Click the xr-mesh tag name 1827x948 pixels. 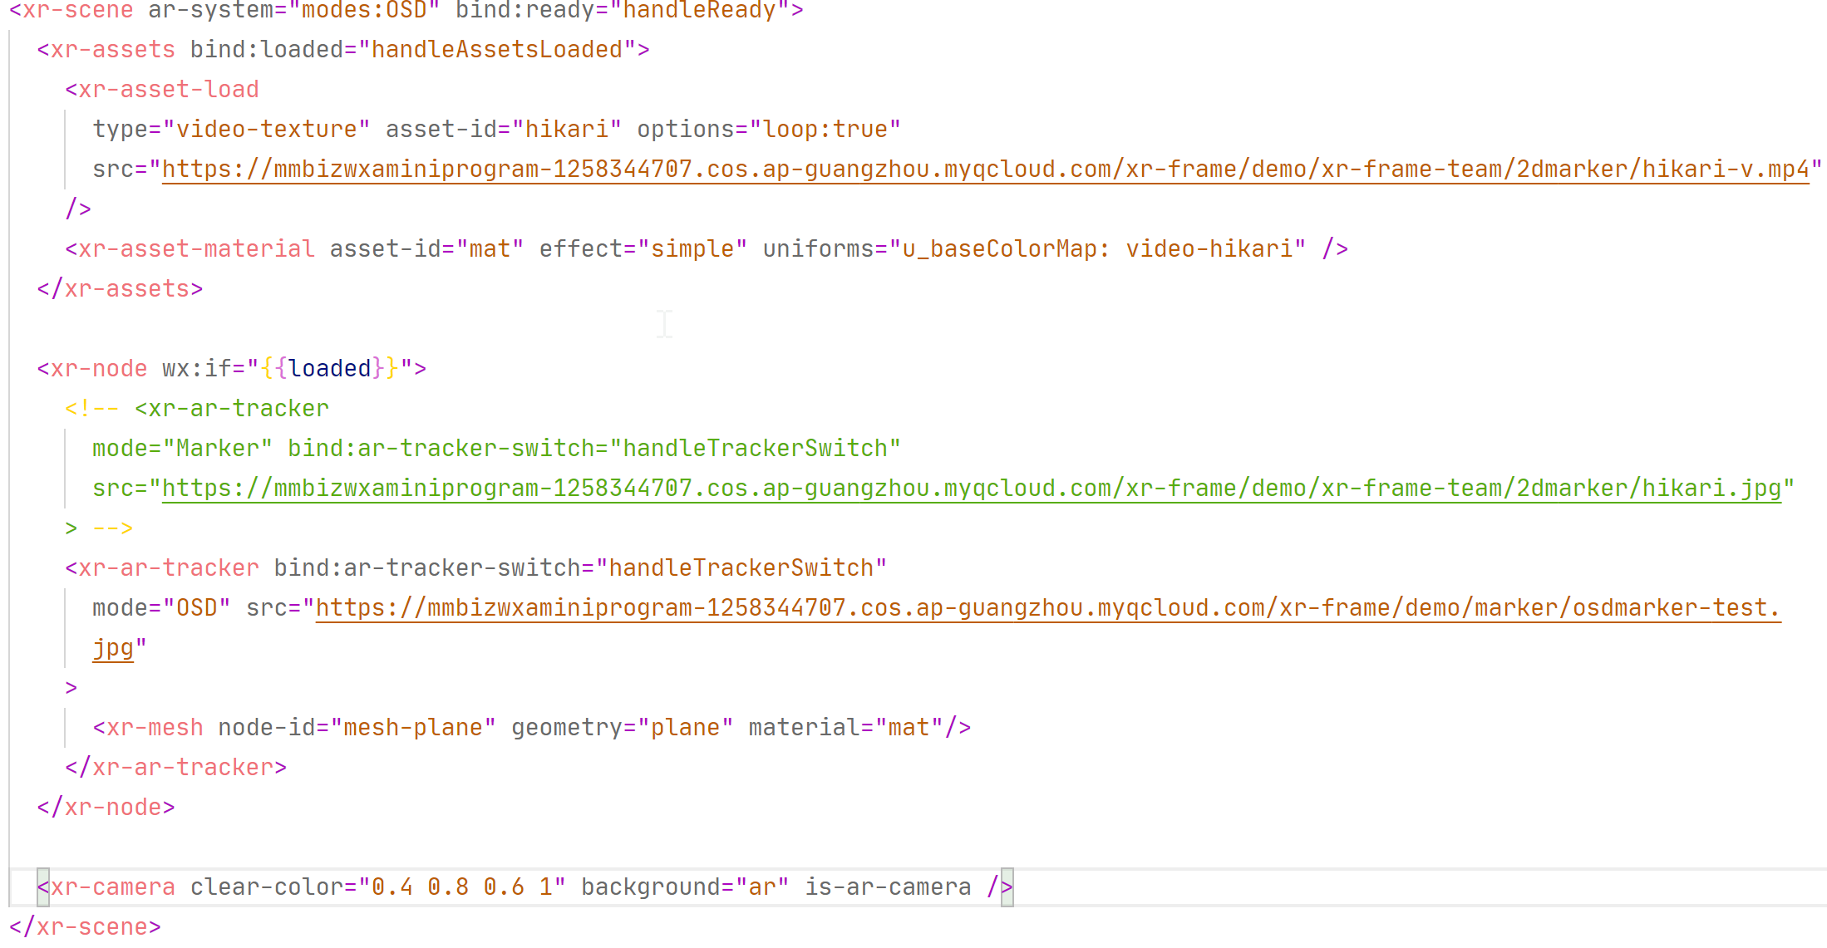[x=155, y=728]
